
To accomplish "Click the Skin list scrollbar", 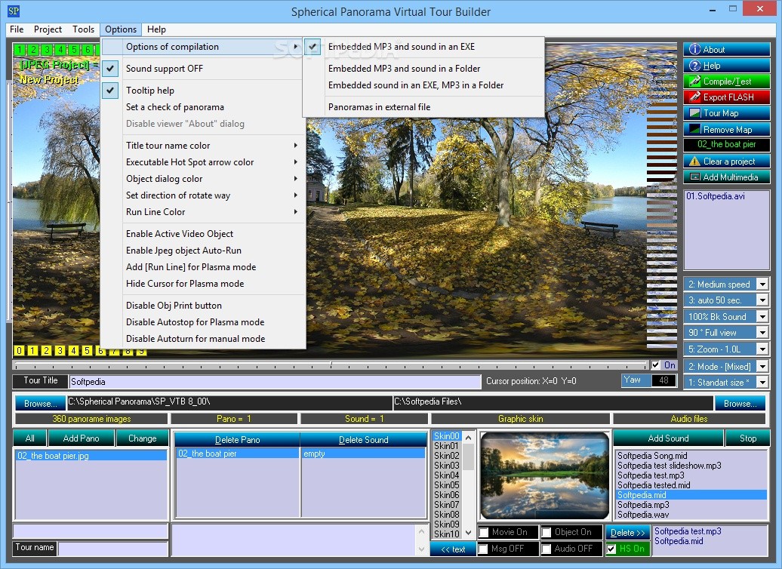I will click(468, 485).
